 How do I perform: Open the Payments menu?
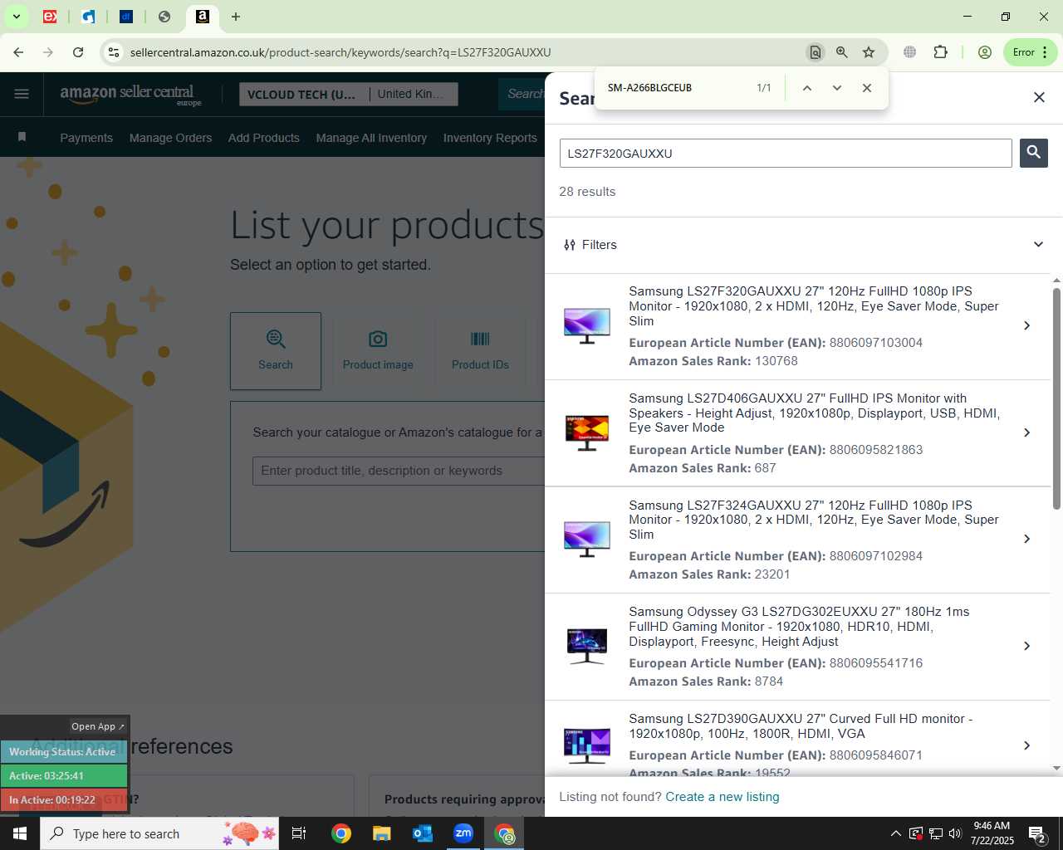[x=86, y=138]
